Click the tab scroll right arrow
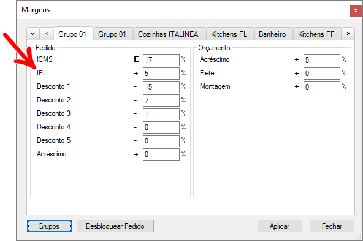 click(x=348, y=34)
